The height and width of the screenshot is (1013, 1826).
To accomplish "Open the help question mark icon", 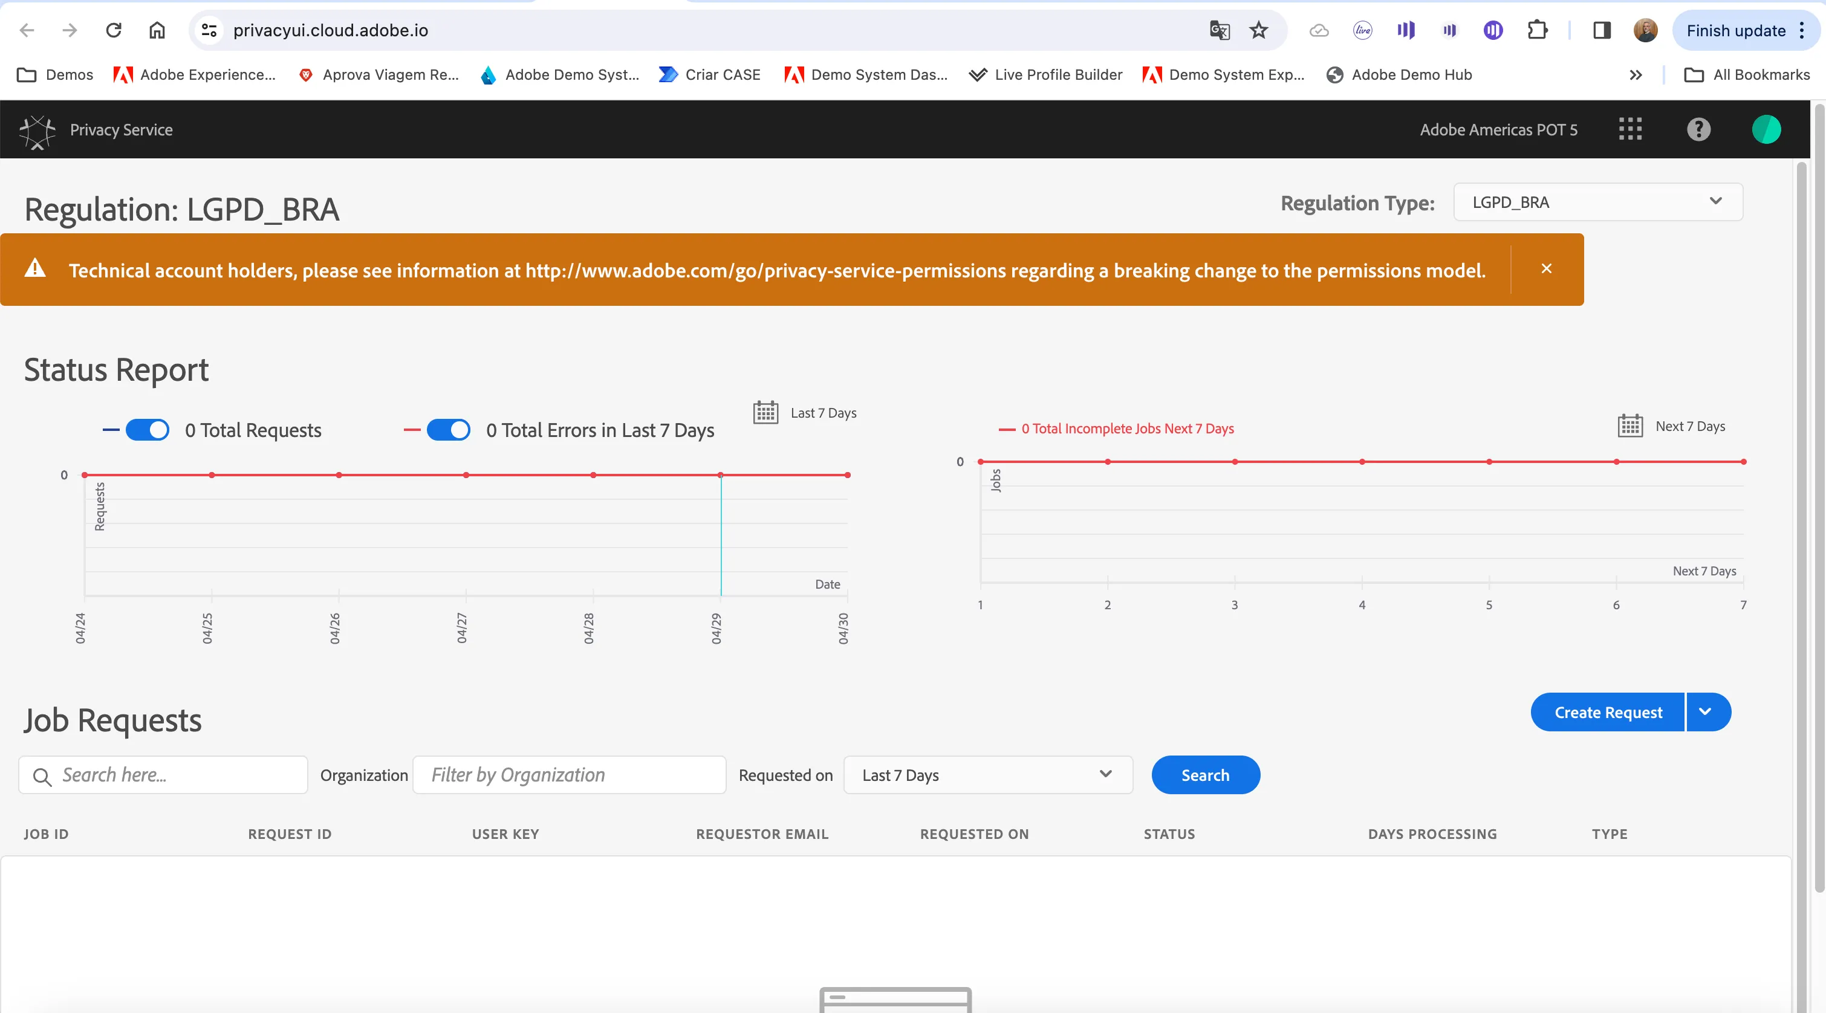I will pyautogui.click(x=1698, y=129).
